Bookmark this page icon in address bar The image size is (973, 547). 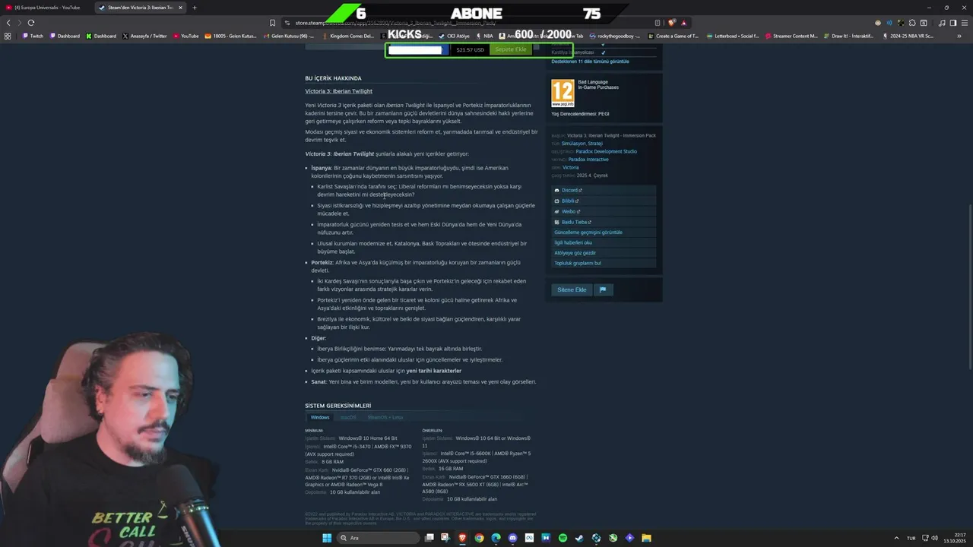(272, 23)
